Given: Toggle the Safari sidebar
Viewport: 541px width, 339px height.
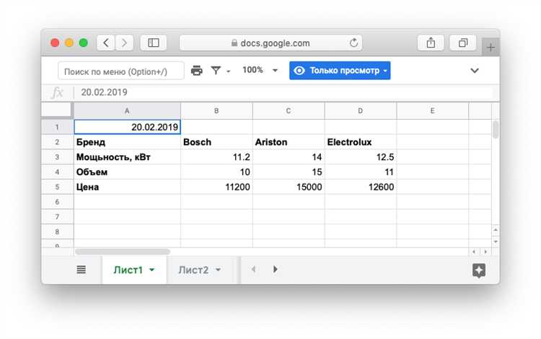Looking at the screenshot, I should tap(154, 43).
